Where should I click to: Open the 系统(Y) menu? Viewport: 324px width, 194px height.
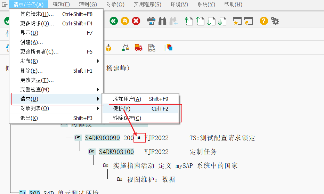206,4
